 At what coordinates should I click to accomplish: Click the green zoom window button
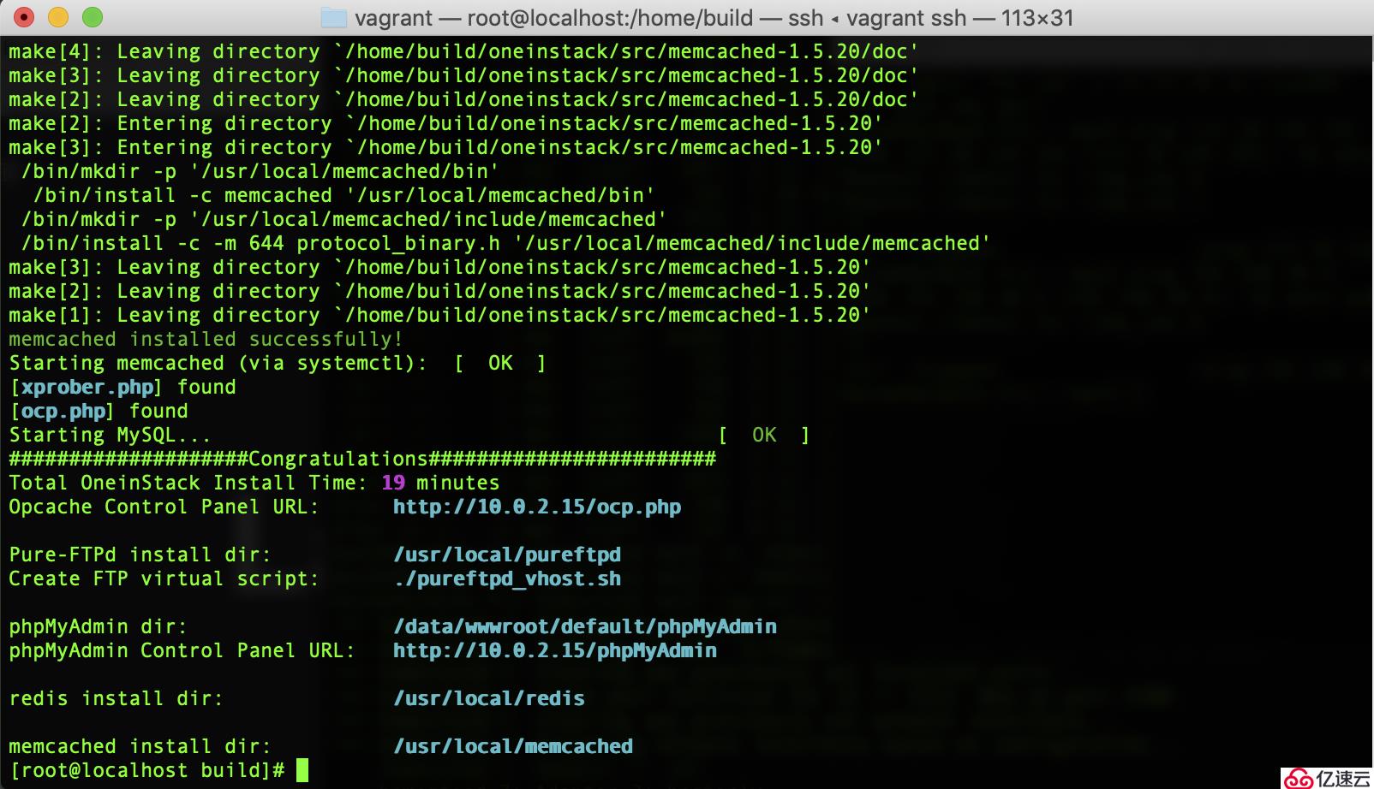click(92, 17)
